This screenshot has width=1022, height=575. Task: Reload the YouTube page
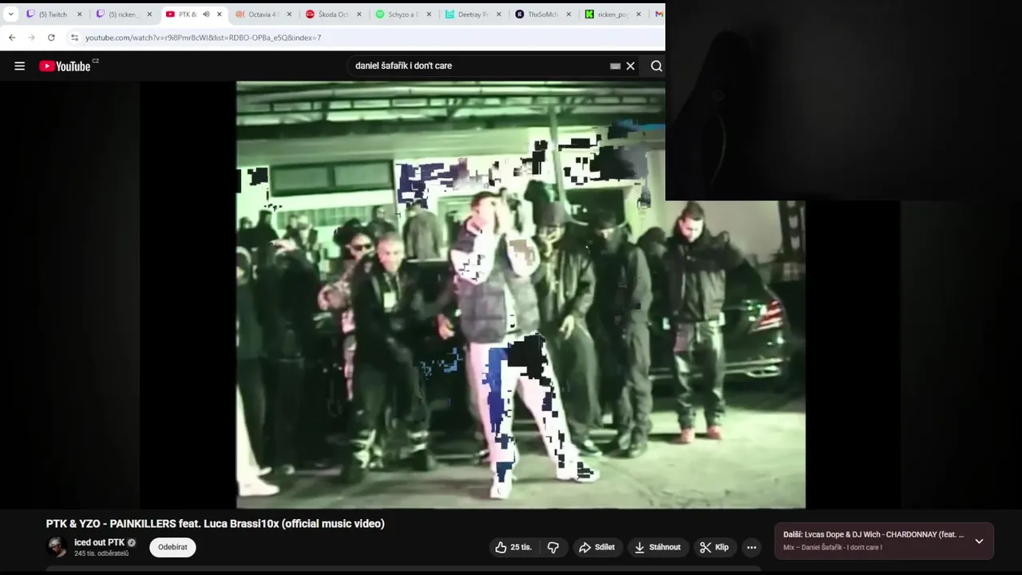(x=51, y=38)
